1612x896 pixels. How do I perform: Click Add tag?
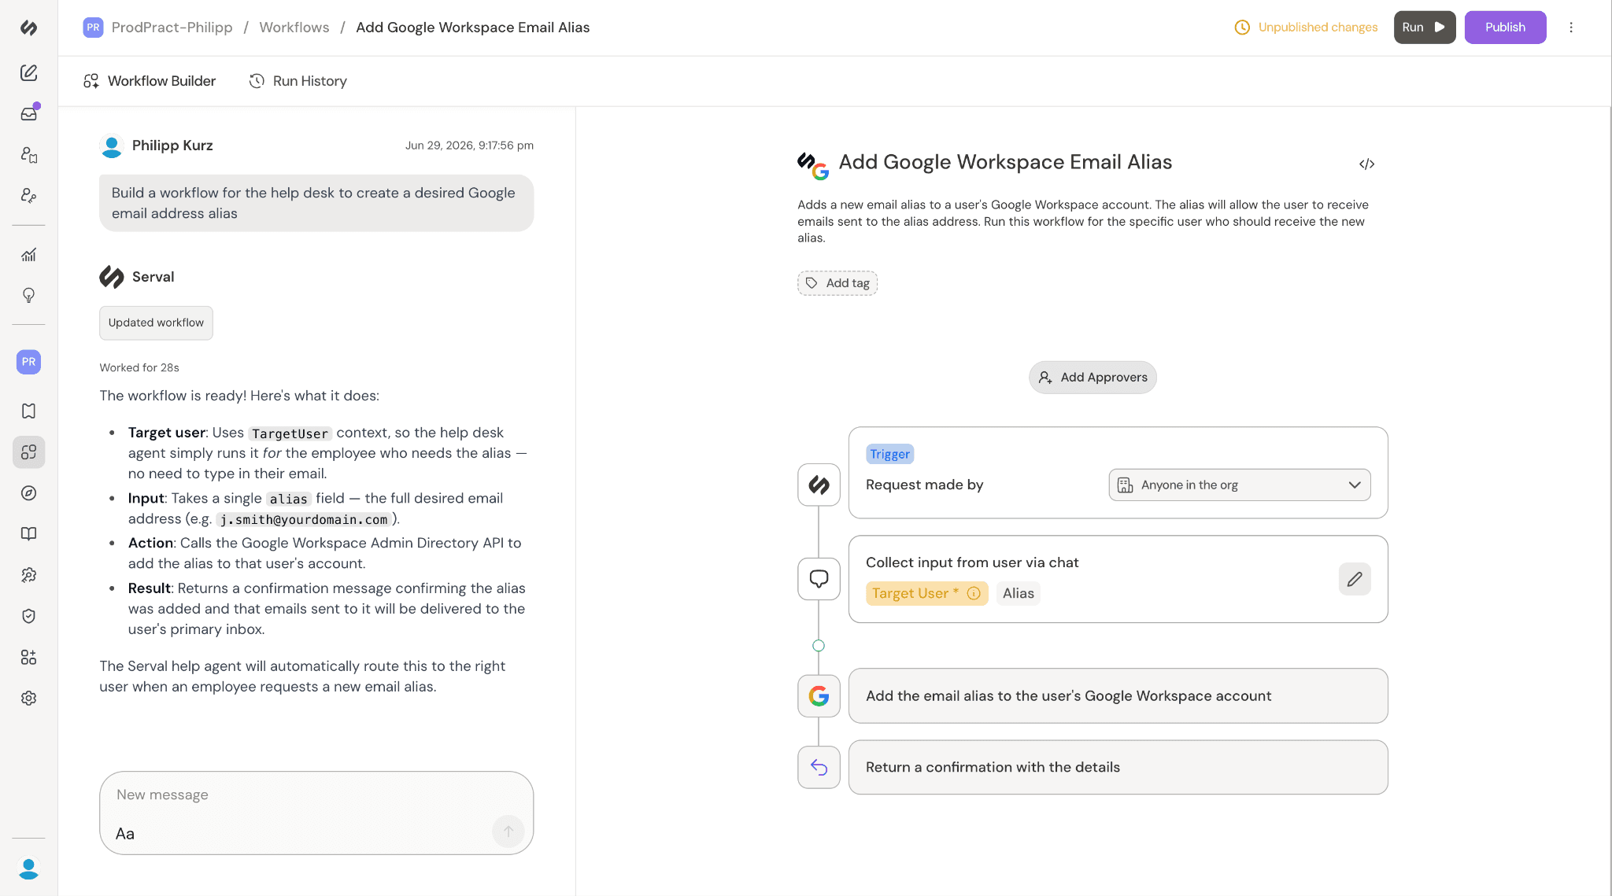point(837,283)
